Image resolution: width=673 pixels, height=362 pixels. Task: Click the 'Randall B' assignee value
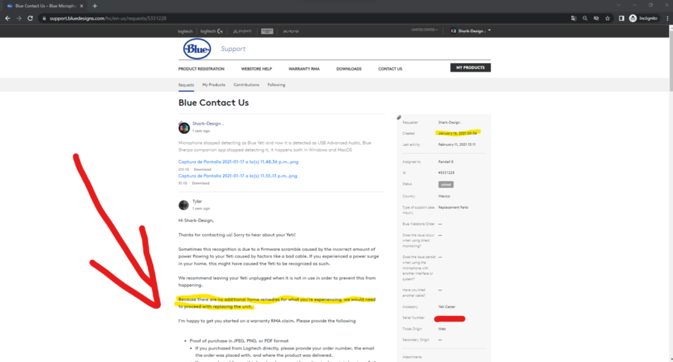[x=446, y=162]
